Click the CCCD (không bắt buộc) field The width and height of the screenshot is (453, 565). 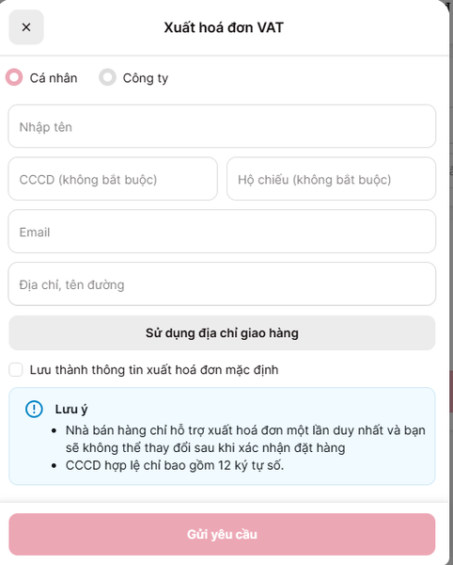tap(113, 179)
